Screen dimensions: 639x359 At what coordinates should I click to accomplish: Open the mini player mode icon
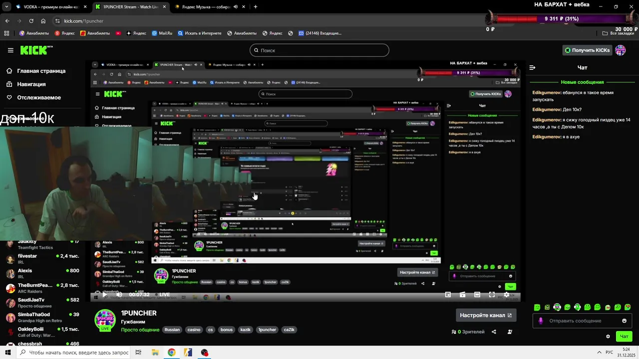448,295
